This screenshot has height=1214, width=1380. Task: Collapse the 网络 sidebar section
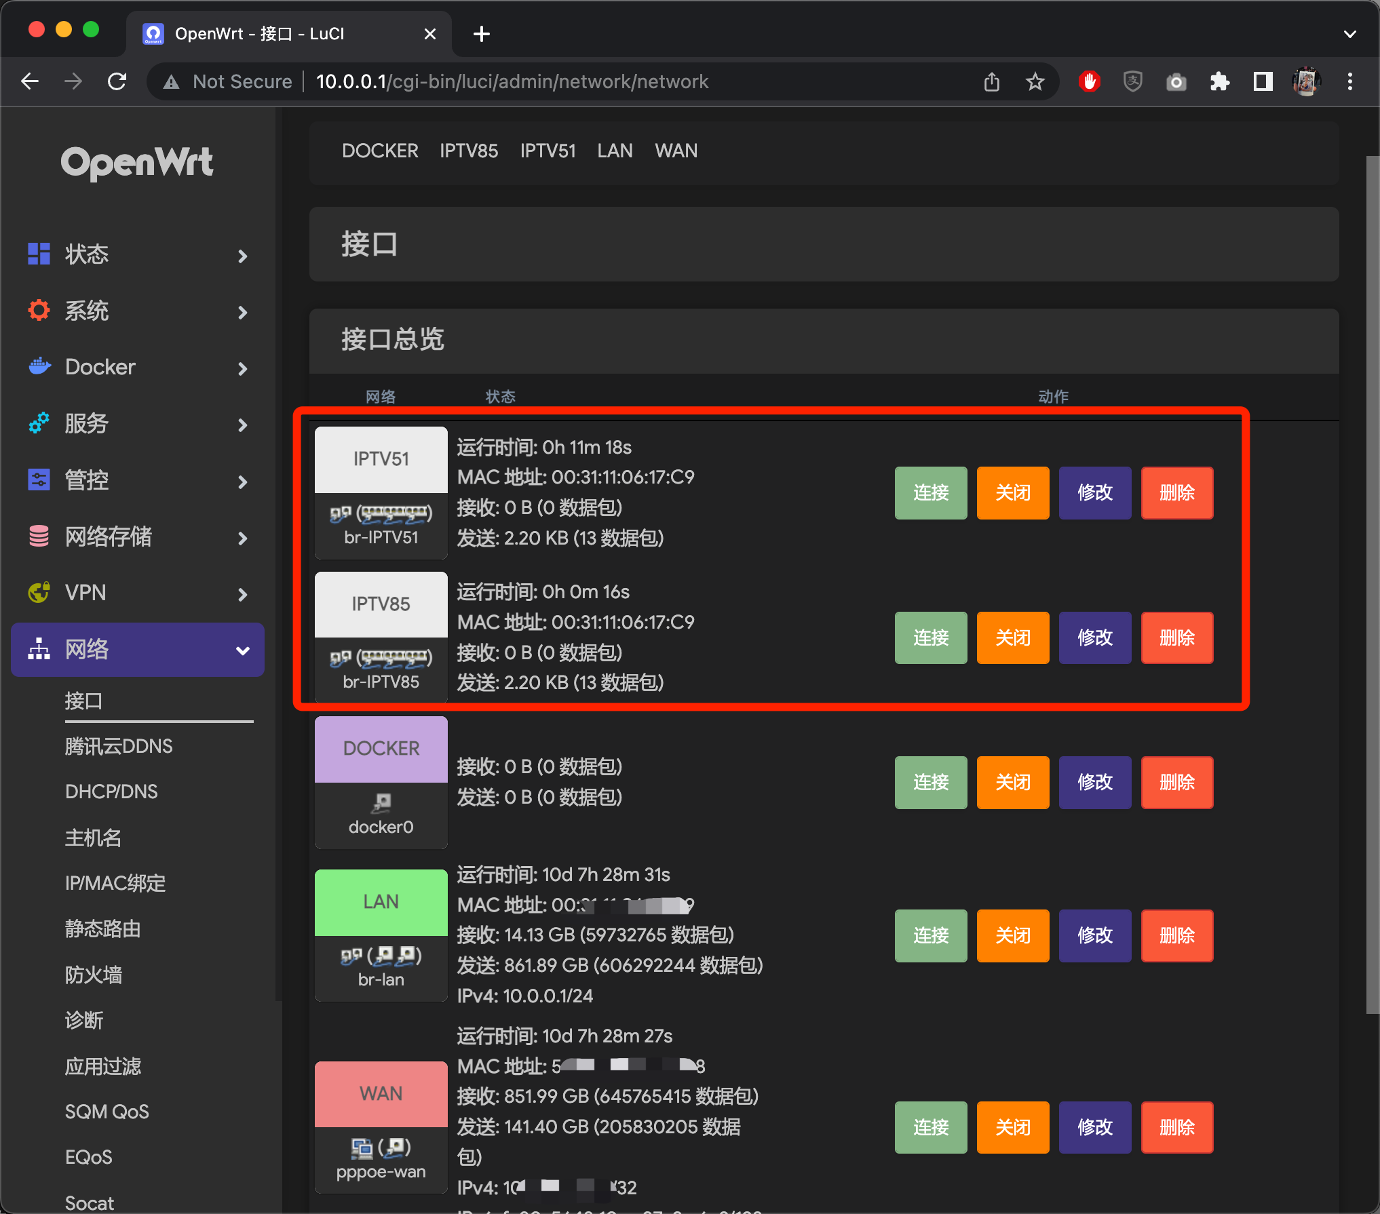pos(242,649)
